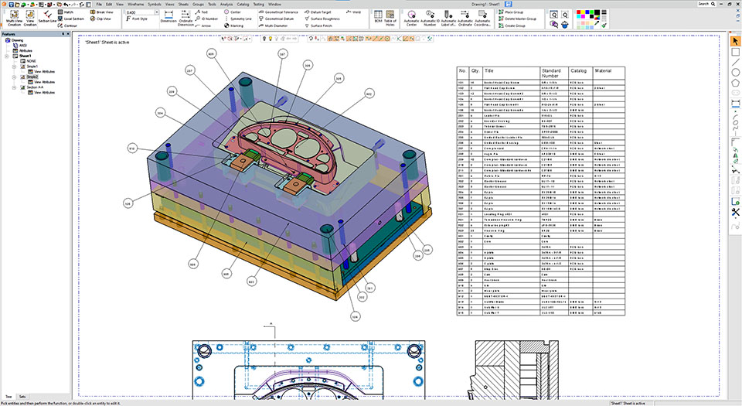Run the Automatic Ordinate tool

point(465,18)
